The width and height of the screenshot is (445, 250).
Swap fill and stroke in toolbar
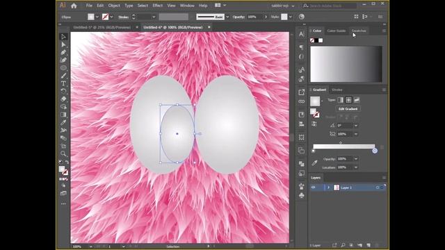click(67, 162)
